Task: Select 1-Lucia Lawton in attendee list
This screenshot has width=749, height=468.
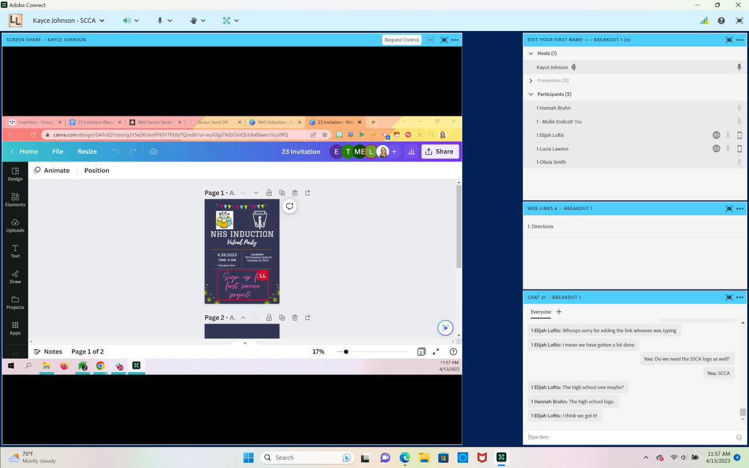Action: (635, 149)
